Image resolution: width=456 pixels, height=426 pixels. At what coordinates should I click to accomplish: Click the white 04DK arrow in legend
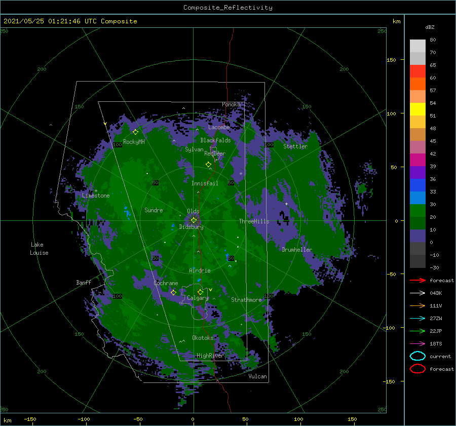point(417,293)
